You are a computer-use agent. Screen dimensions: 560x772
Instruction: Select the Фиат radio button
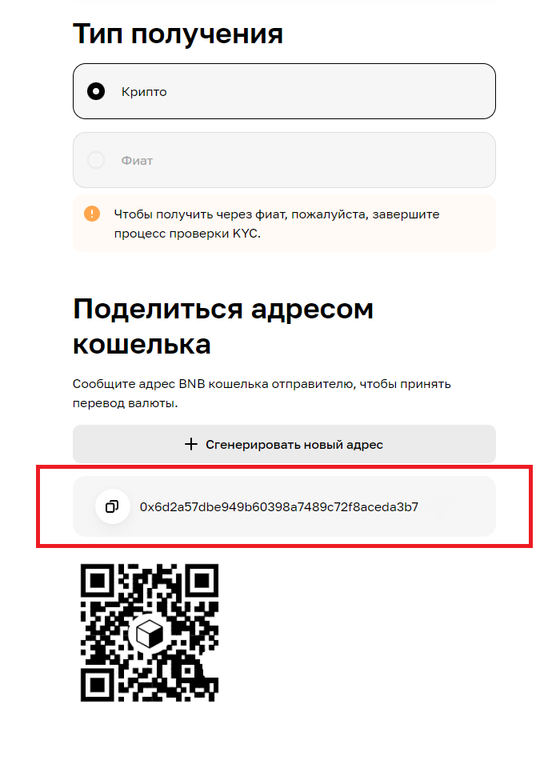pyautogui.click(x=96, y=160)
